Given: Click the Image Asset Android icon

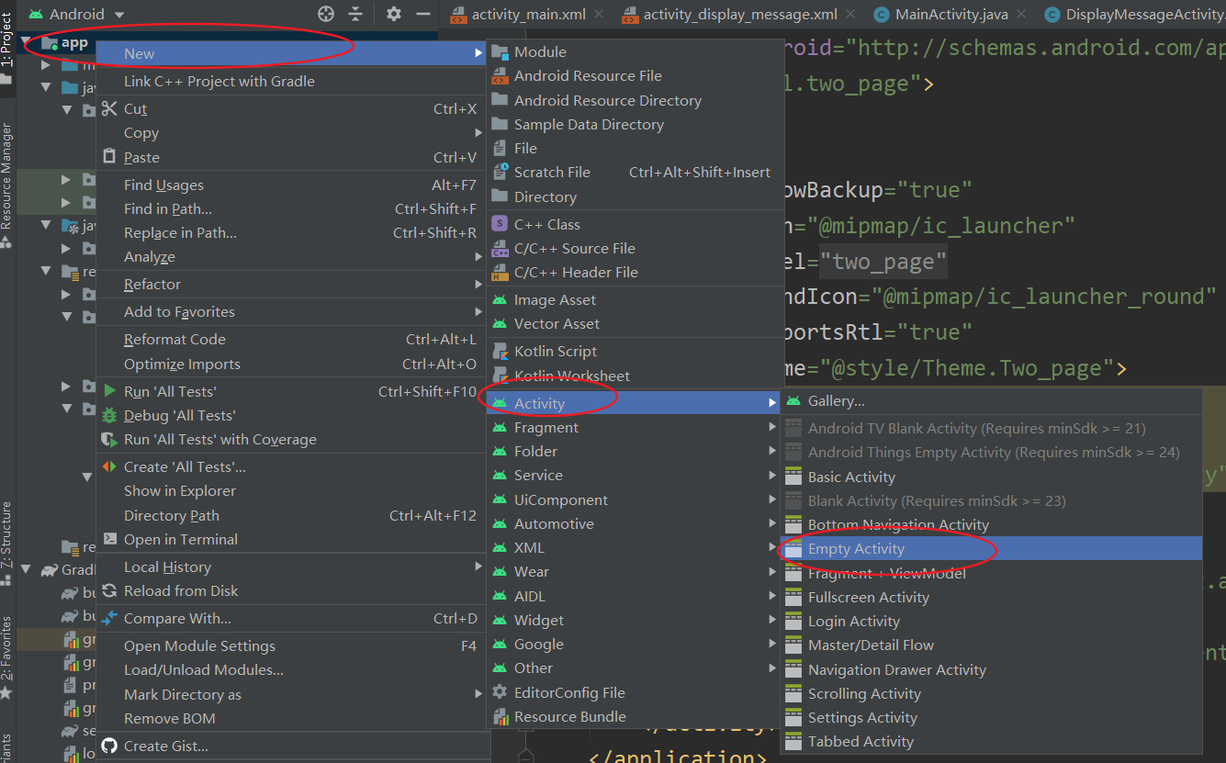Looking at the screenshot, I should click(x=500, y=299).
